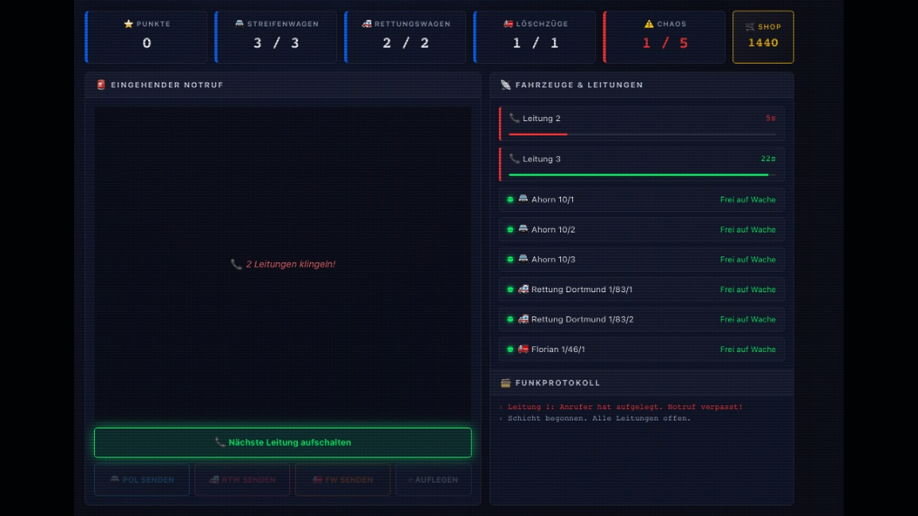Image resolution: width=918 pixels, height=516 pixels.
Task: Click the police car icon for Ahorn 10/2
Action: 524,229
